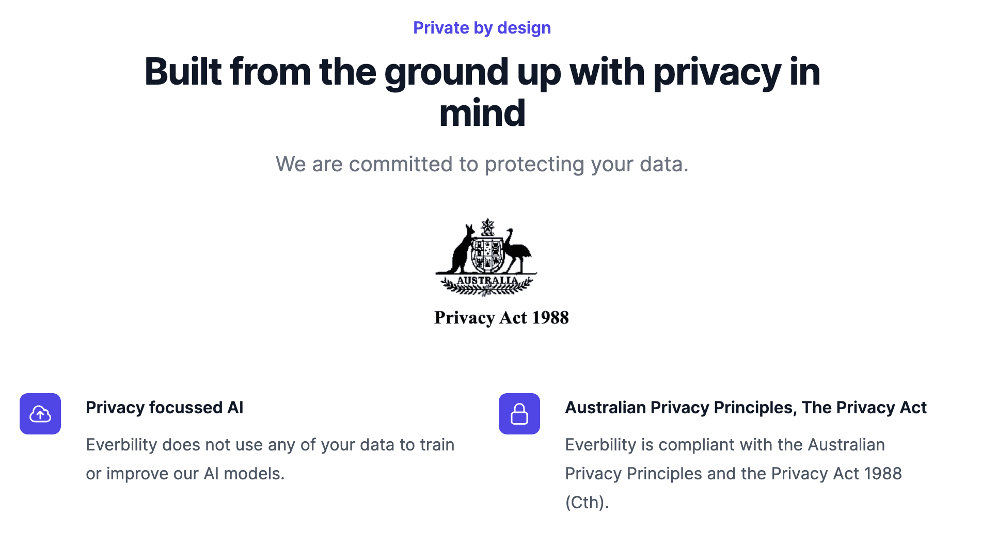Open "Australian Privacy Principles, The Privacy Act" heading
Image resolution: width=981 pixels, height=549 pixels.
[746, 408]
